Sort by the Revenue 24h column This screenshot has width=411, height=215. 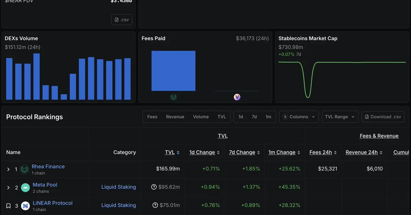pyautogui.click(x=364, y=152)
